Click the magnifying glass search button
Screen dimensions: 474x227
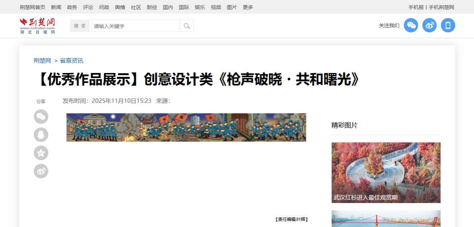187,26
